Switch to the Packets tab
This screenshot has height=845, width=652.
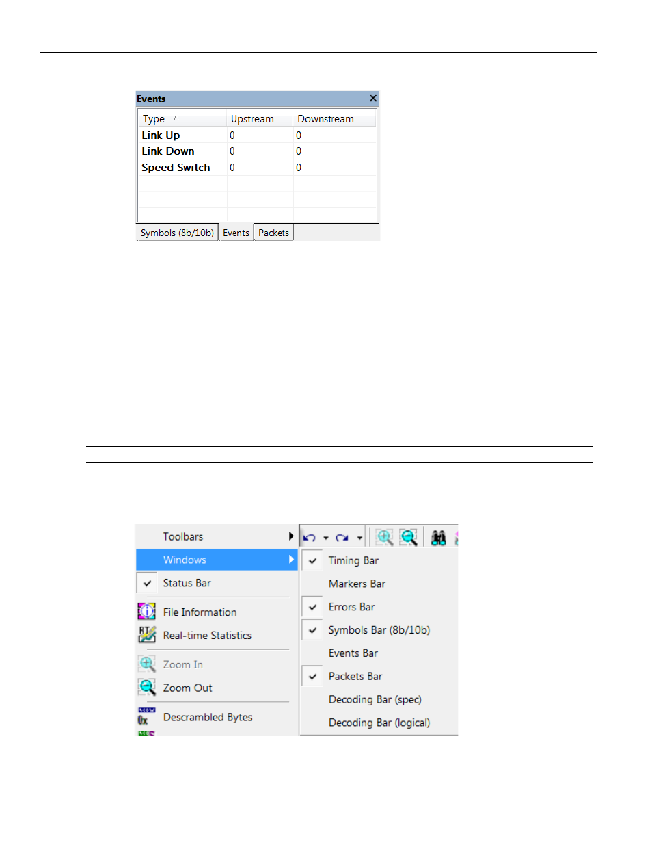273,233
